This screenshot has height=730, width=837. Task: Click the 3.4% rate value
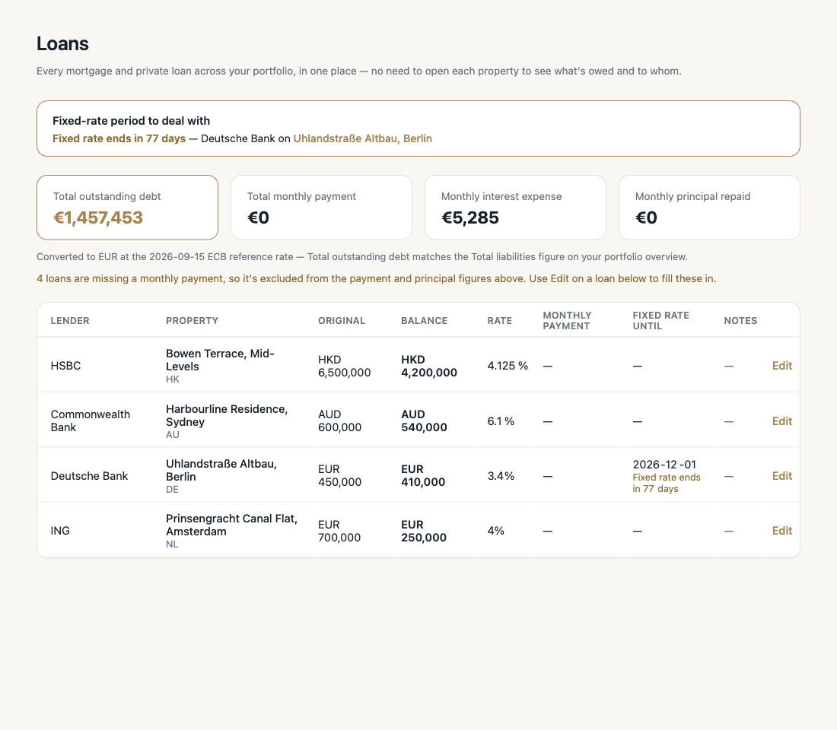point(501,476)
